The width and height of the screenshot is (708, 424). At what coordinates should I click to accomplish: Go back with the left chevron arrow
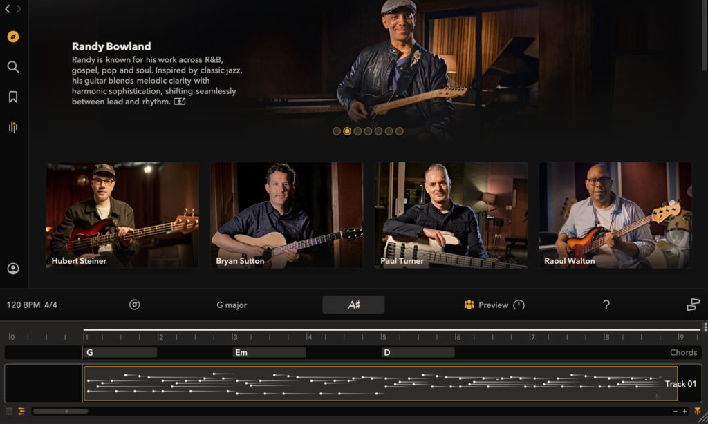pyautogui.click(x=8, y=9)
